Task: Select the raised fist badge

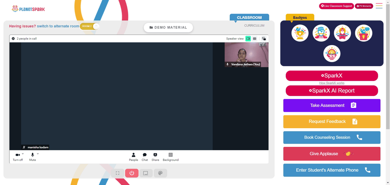Action: (x=321, y=33)
